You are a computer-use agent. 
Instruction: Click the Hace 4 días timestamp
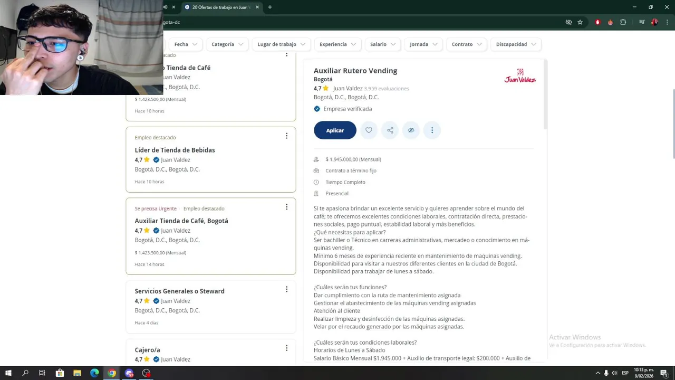[147, 322]
